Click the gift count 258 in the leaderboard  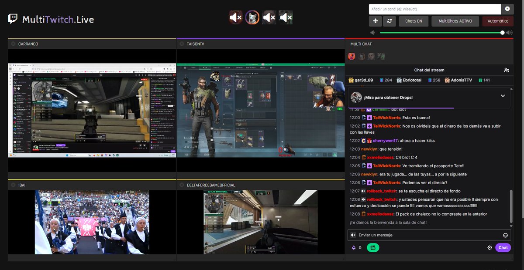(x=436, y=80)
